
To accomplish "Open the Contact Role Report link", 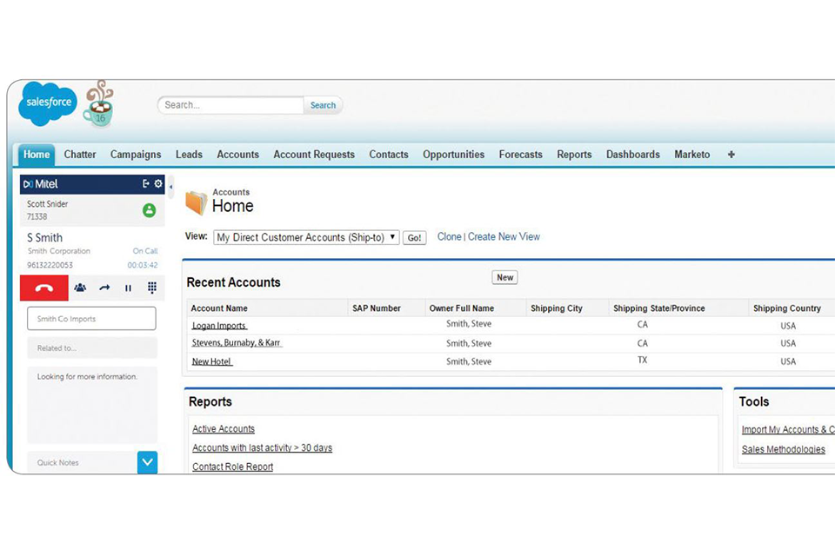I will [233, 467].
